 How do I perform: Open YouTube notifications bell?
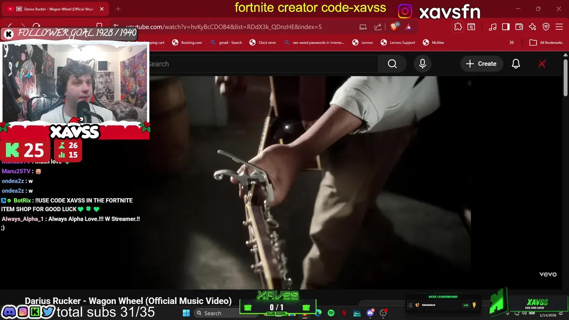click(x=516, y=64)
